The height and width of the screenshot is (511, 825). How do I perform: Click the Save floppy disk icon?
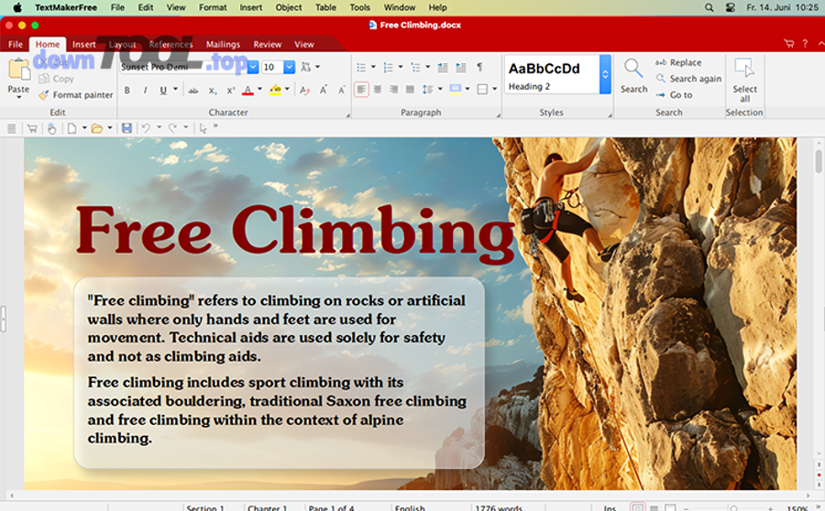coord(126,128)
